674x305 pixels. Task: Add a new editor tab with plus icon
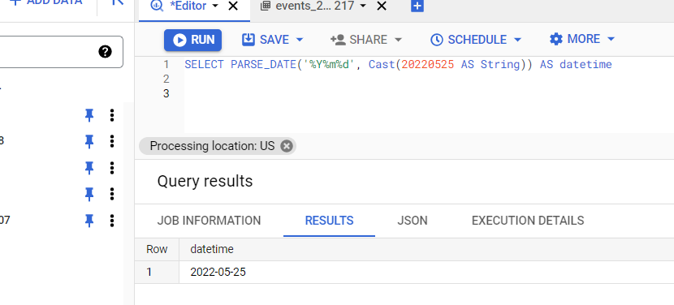coord(417,6)
